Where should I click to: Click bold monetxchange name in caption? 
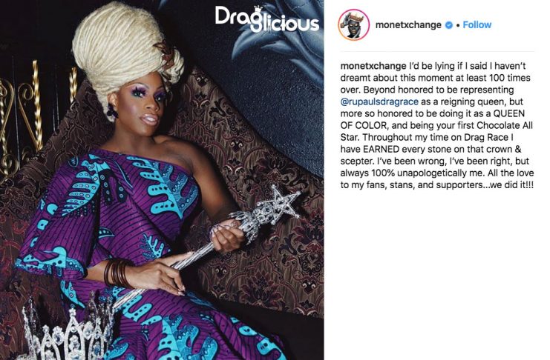(x=373, y=66)
